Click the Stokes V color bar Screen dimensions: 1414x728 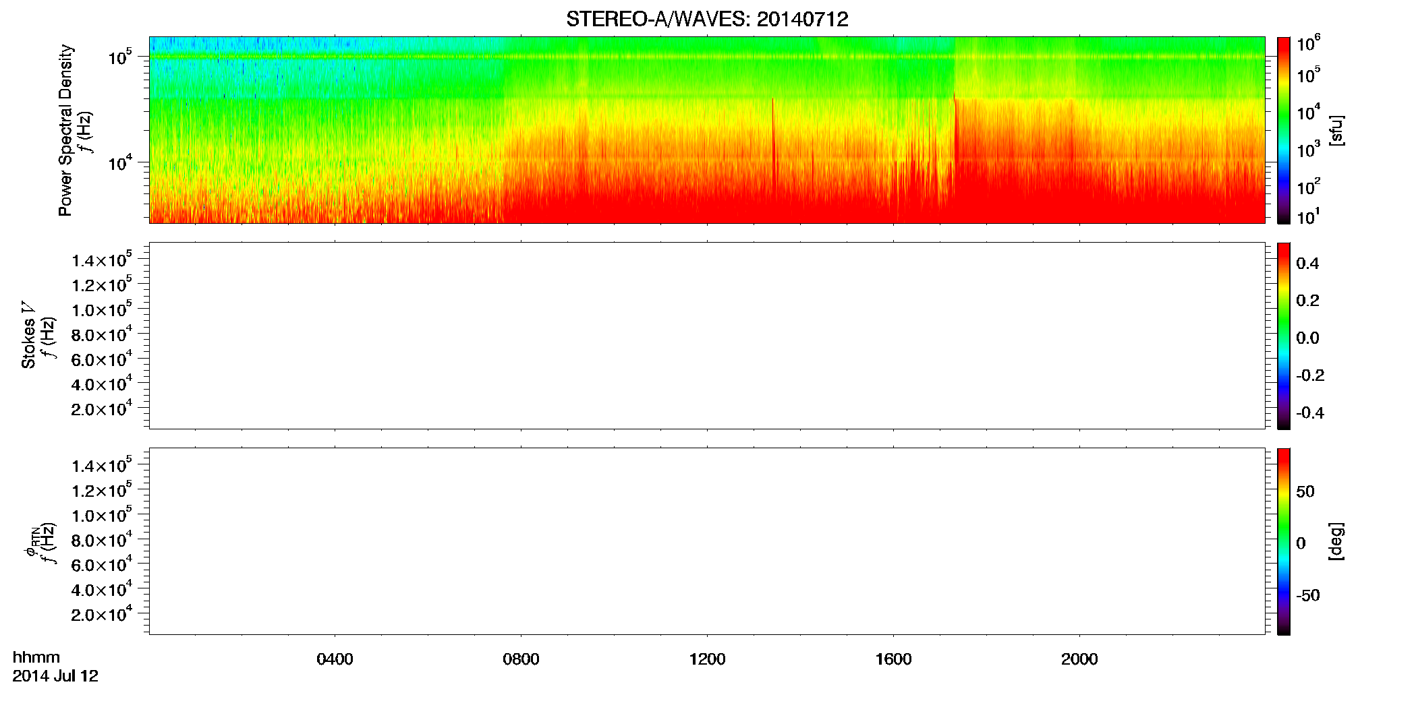coord(1283,336)
